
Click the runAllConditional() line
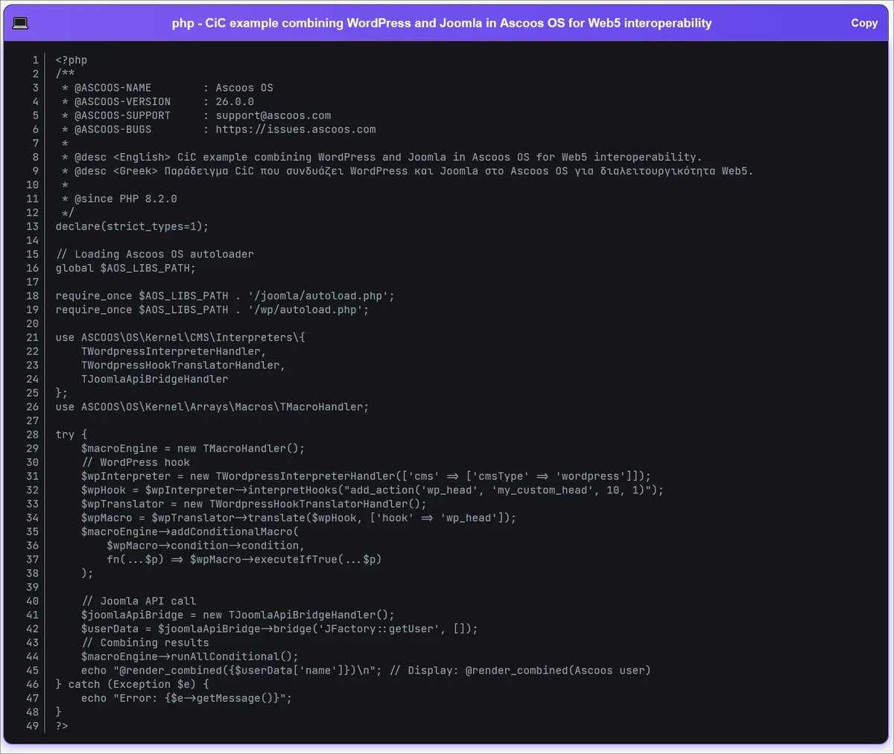(x=190, y=657)
